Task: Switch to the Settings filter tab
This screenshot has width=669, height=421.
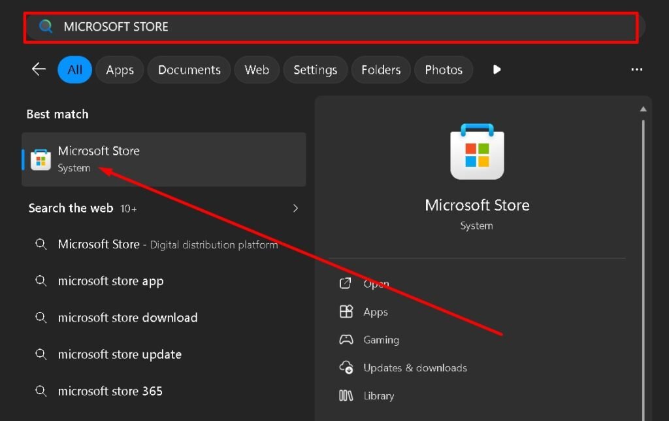Action: point(316,69)
